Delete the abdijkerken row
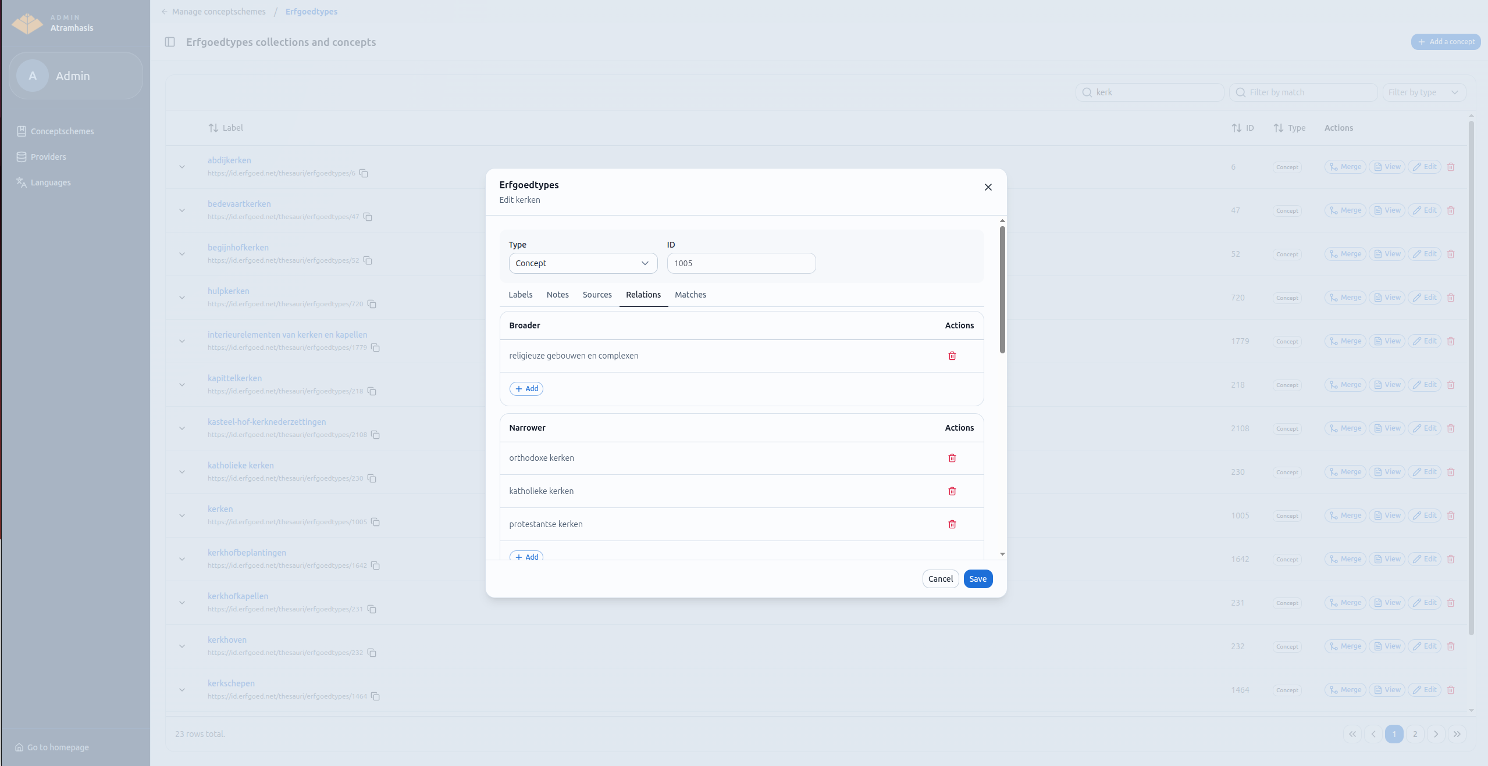1488x766 pixels. (x=1451, y=167)
